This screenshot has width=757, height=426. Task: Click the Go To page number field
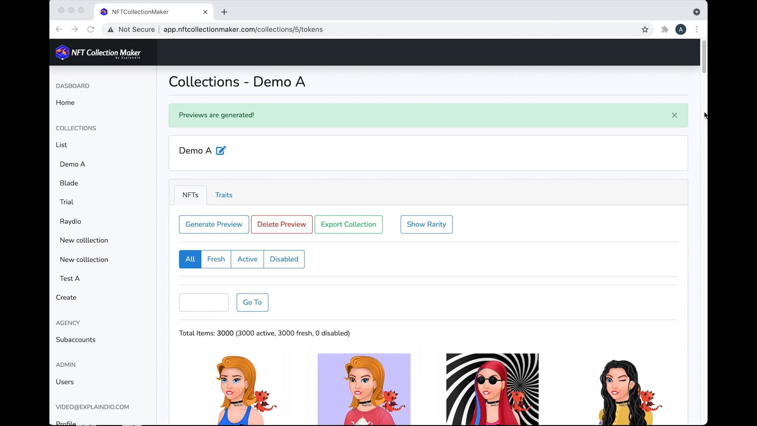(x=203, y=303)
